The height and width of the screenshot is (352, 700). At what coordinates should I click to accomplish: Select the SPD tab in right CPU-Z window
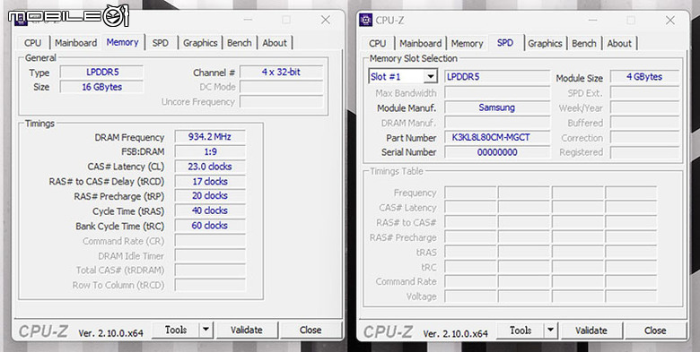(x=505, y=42)
